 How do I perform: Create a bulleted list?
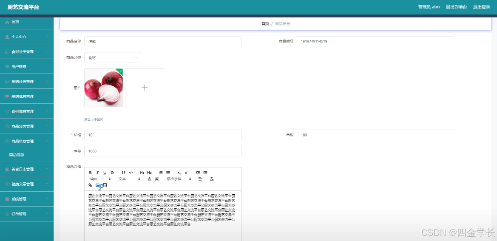[168, 173]
